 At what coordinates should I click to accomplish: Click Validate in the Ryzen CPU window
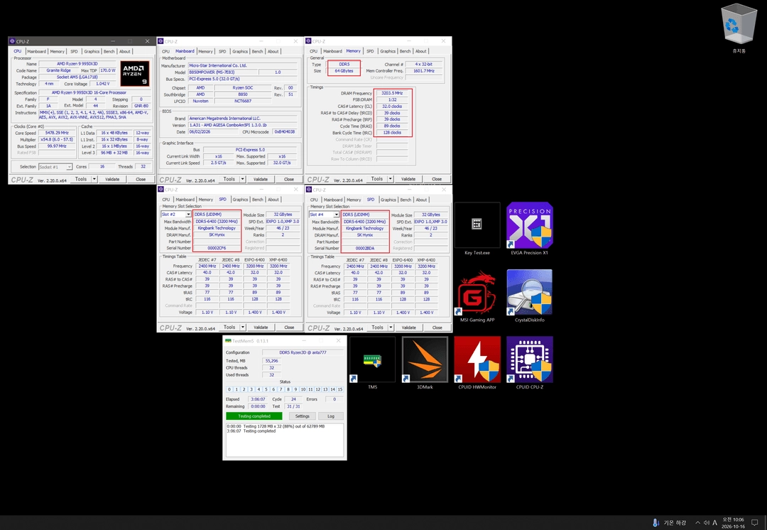click(112, 179)
